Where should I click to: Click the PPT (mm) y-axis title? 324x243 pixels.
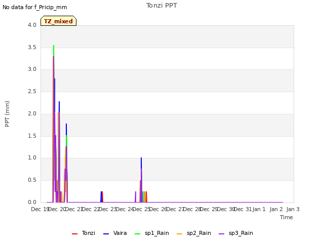(x=7, y=114)
